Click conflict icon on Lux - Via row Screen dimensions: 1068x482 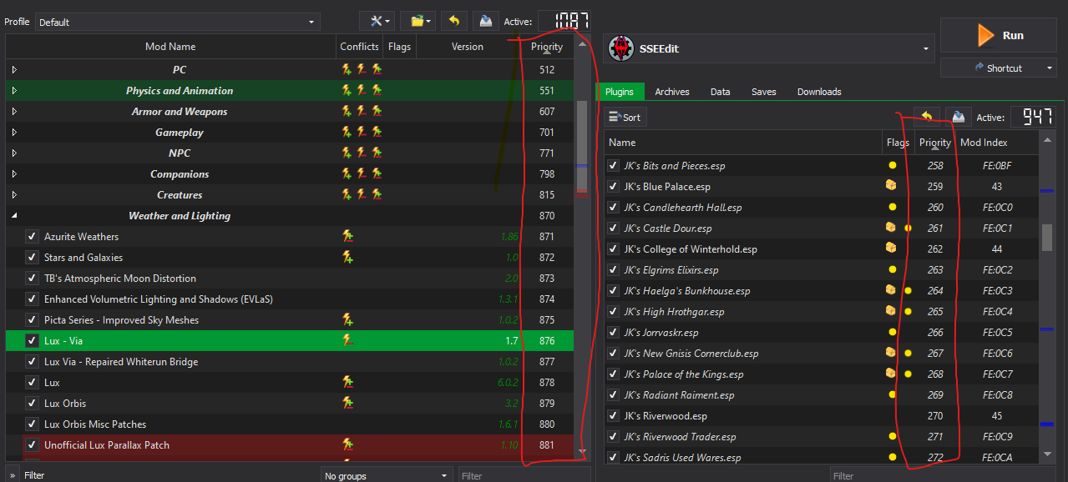(x=347, y=341)
